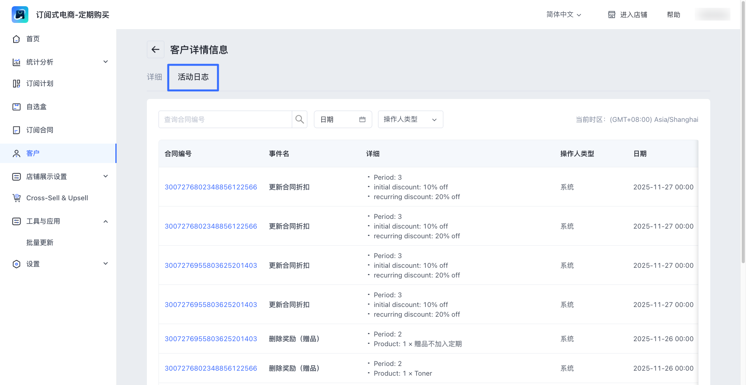Collapse the 工具与应用 section
The width and height of the screenshot is (746, 385).
[x=105, y=221]
